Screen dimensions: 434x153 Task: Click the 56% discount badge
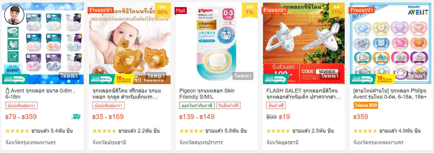click(x=163, y=9)
